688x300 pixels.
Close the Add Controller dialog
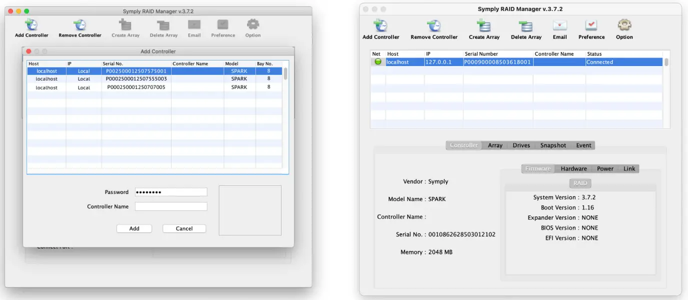(x=28, y=51)
